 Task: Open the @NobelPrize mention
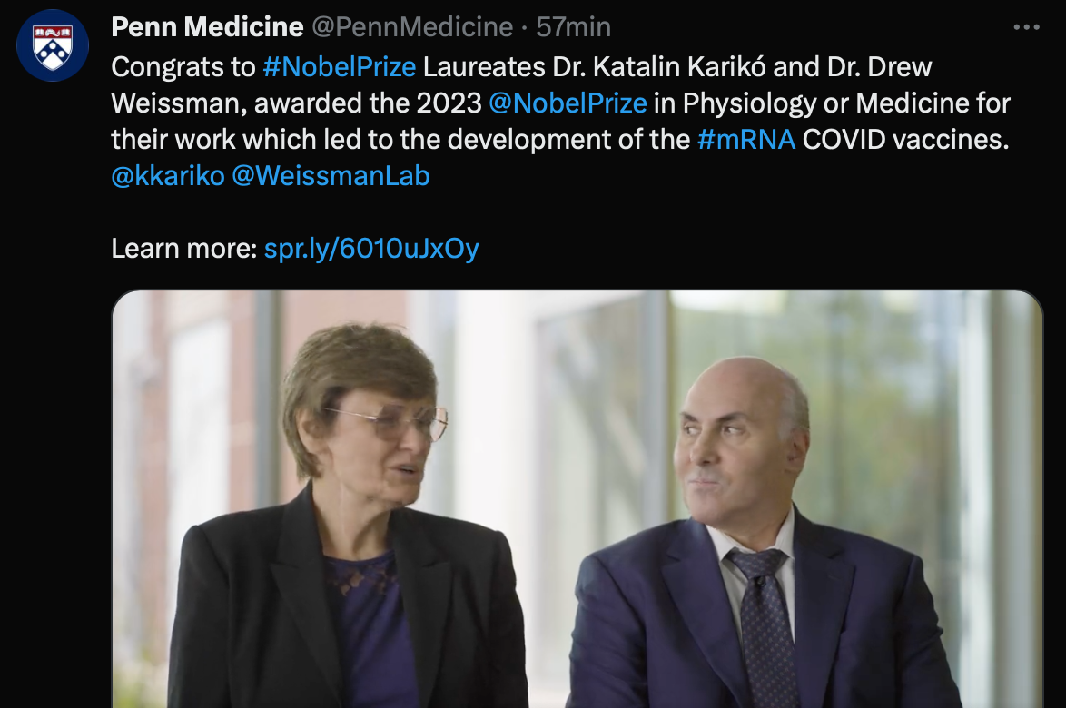[568, 103]
